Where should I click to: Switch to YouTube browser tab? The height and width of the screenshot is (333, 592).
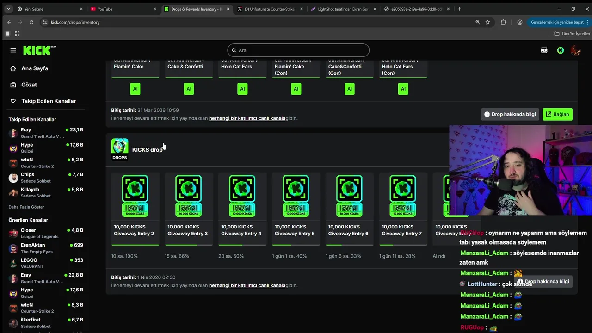pos(123,9)
